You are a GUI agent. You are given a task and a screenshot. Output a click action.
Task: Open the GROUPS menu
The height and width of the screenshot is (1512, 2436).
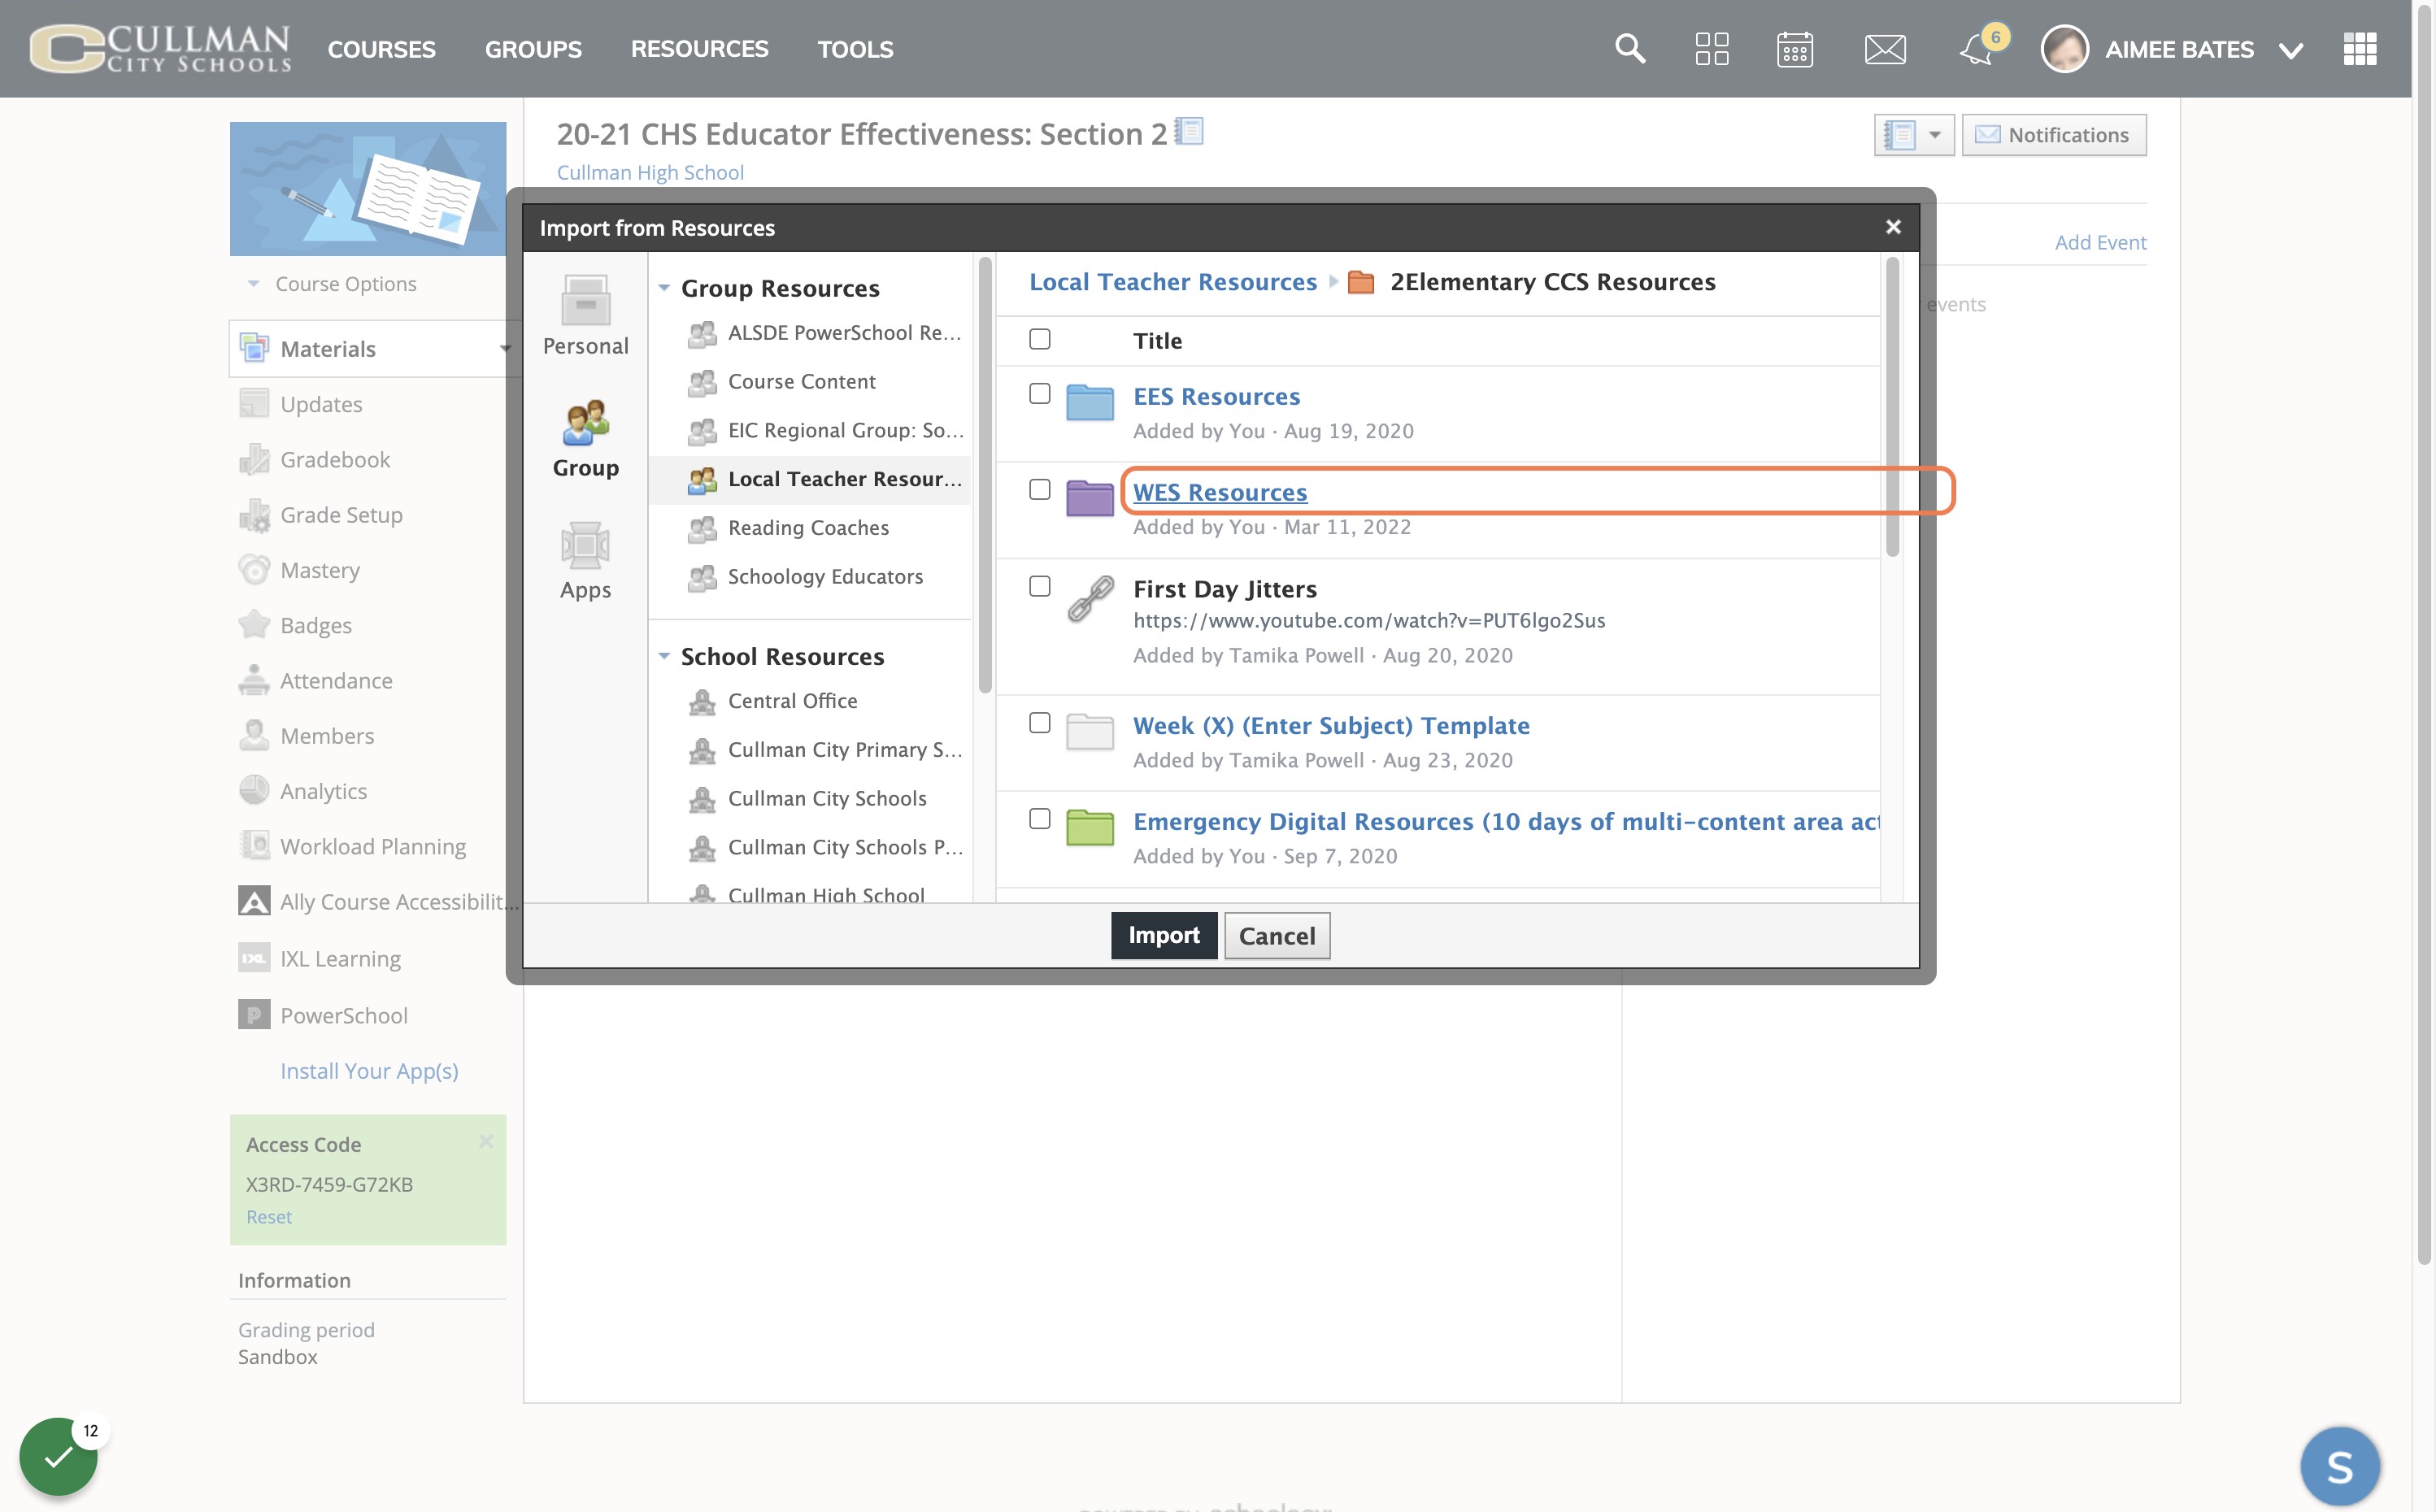coord(533,49)
